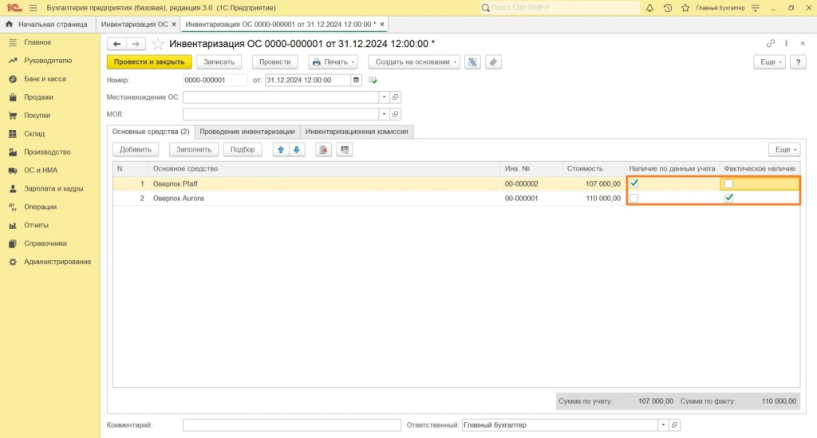Viewport: 817px width, 438px height.
Task: Switch to Проведение инвентаризации tab
Action: point(247,132)
